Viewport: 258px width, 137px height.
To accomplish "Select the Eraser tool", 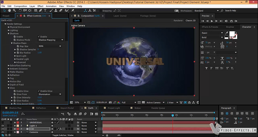I will click(x=61, y=11).
